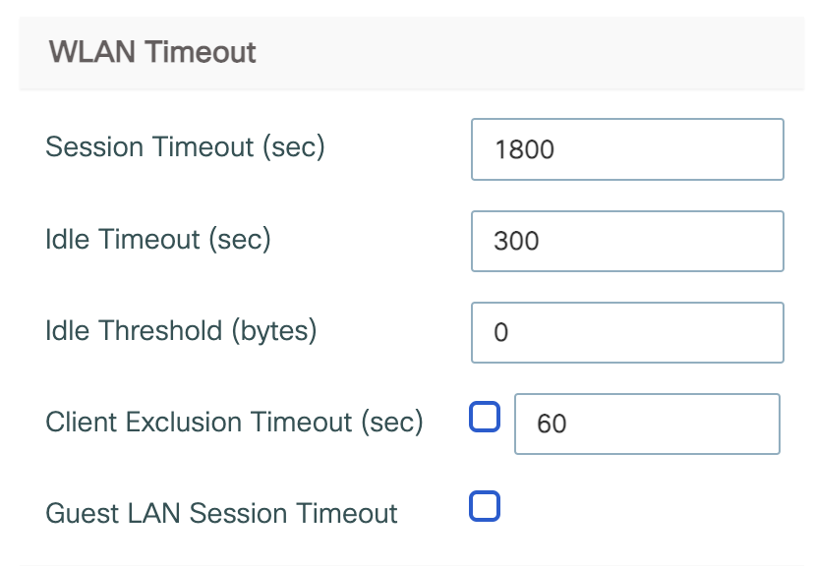Toggle the checkbox beside the 60 field
Viewport: 814px width, 566px height.
pyautogui.click(x=485, y=417)
